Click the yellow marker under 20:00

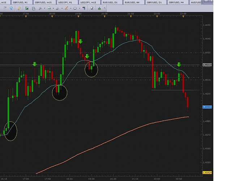click(x=105, y=17)
